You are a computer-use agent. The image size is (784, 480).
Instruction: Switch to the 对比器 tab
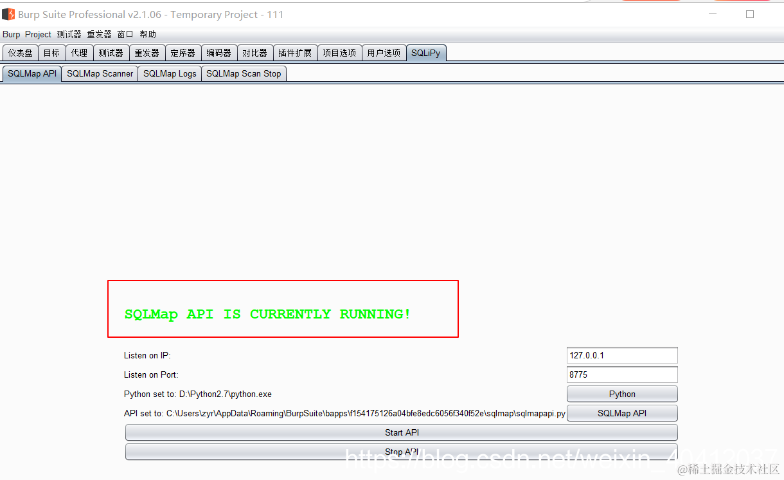click(x=254, y=53)
